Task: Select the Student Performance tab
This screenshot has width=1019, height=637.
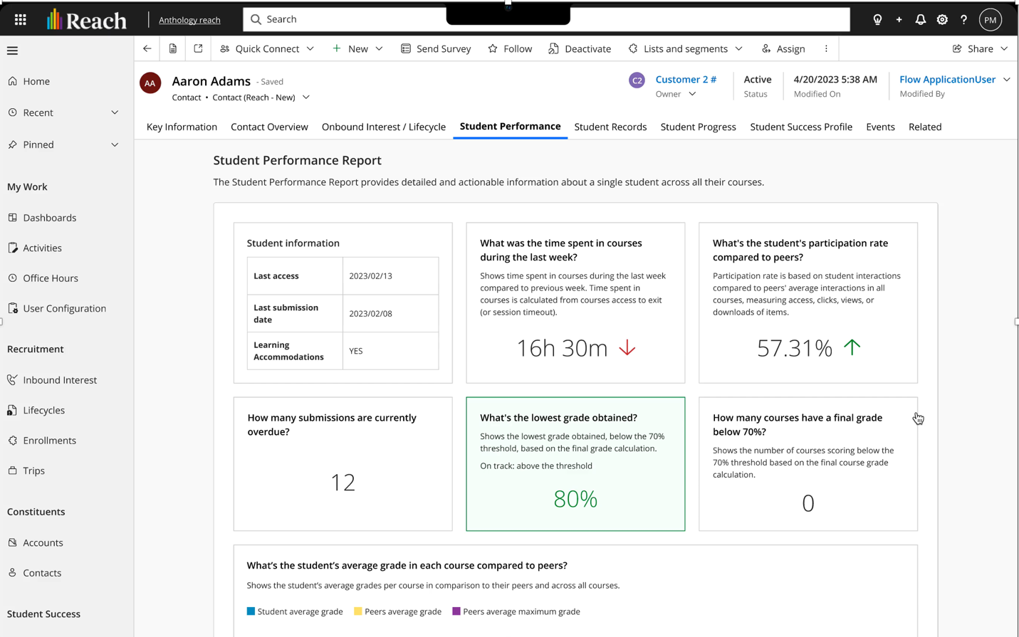Action: tap(510, 126)
